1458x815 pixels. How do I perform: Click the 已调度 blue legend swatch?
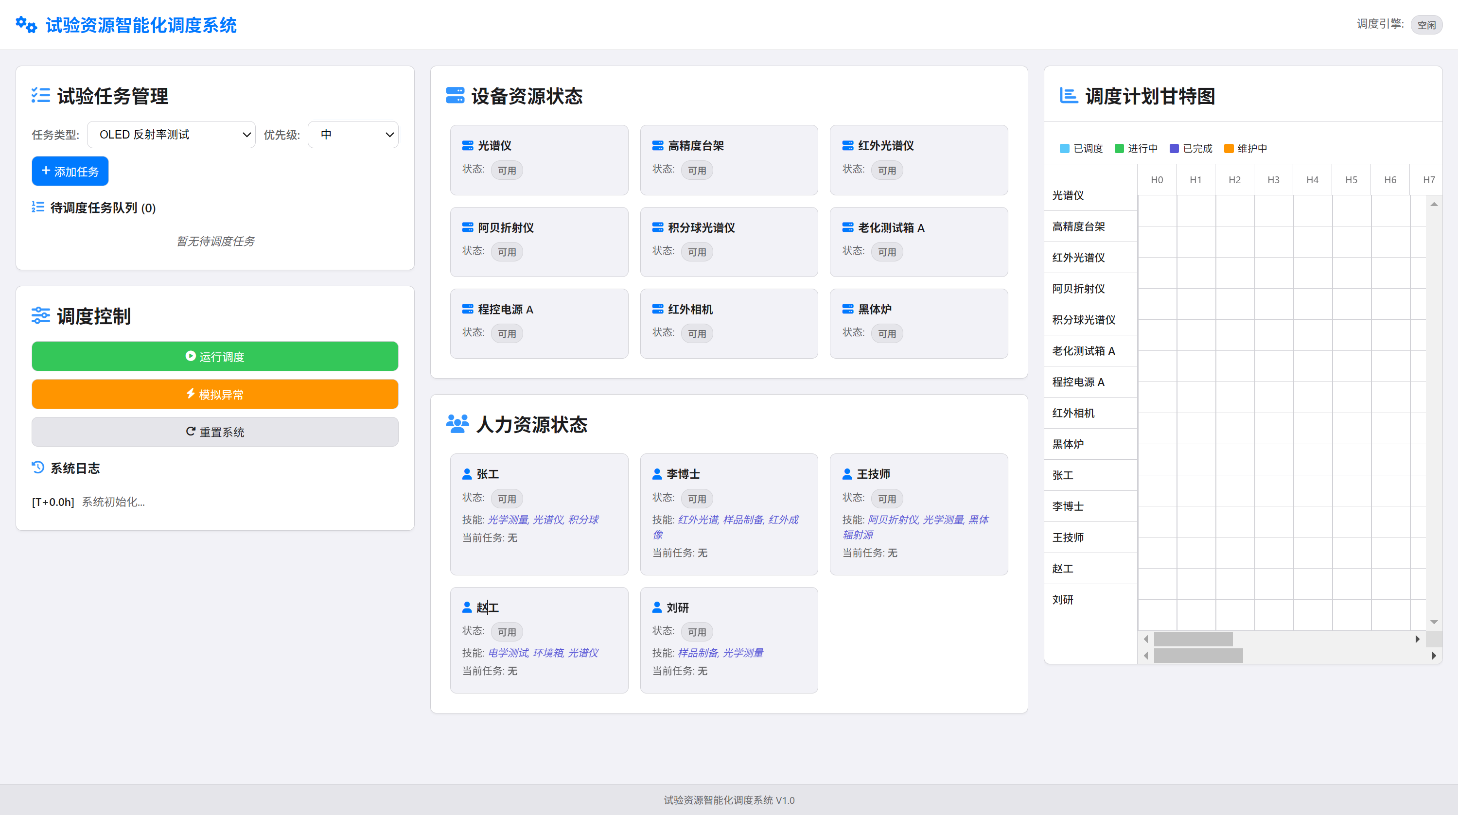1065,148
